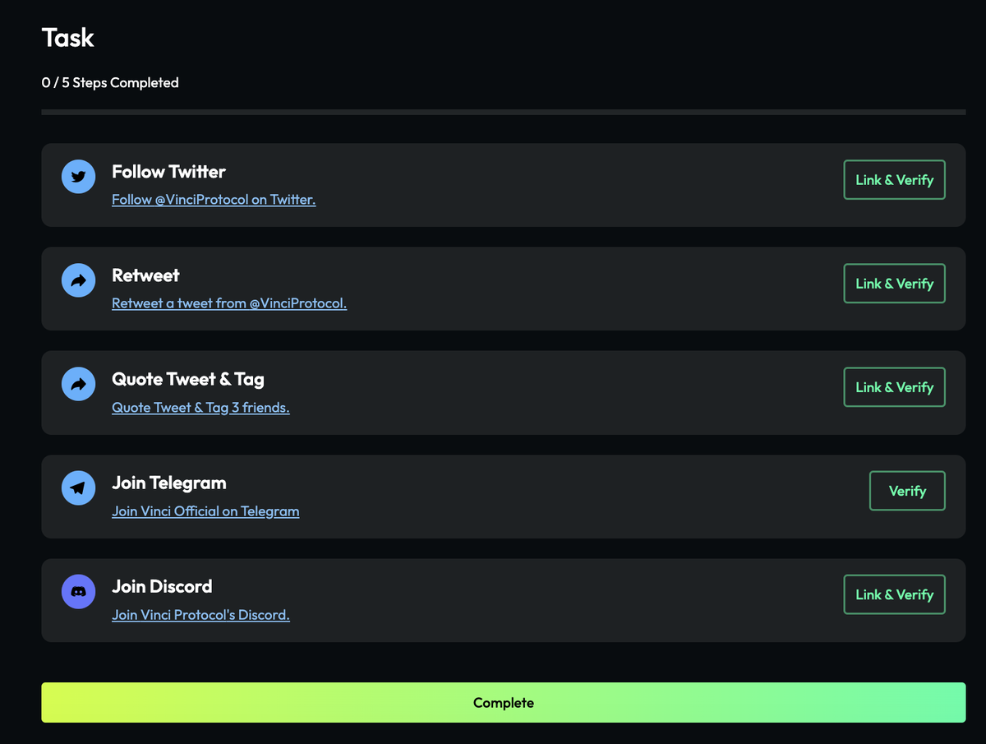Click Link & Verify for Retweet
The width and height of the screenshot is (986, 744).
[894, 284]
